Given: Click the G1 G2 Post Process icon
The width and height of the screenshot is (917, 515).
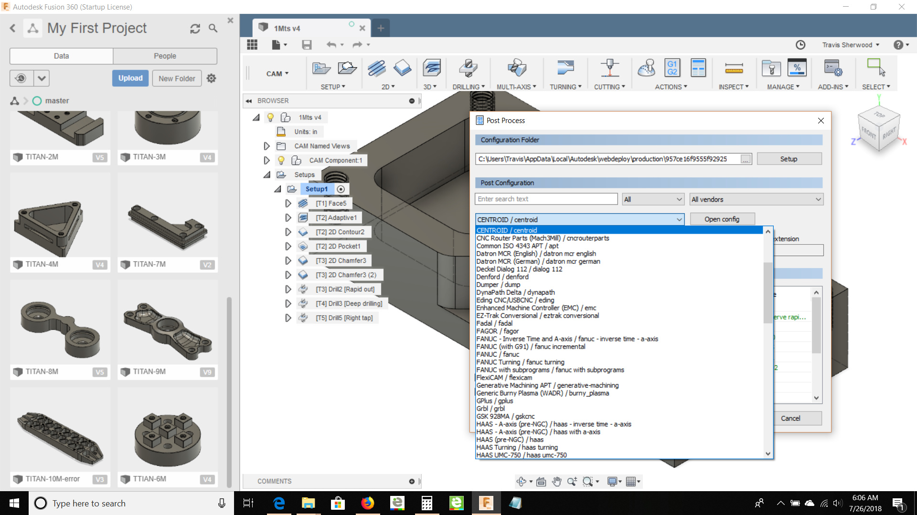Looking at the screenshot, I should coord(672,69).
